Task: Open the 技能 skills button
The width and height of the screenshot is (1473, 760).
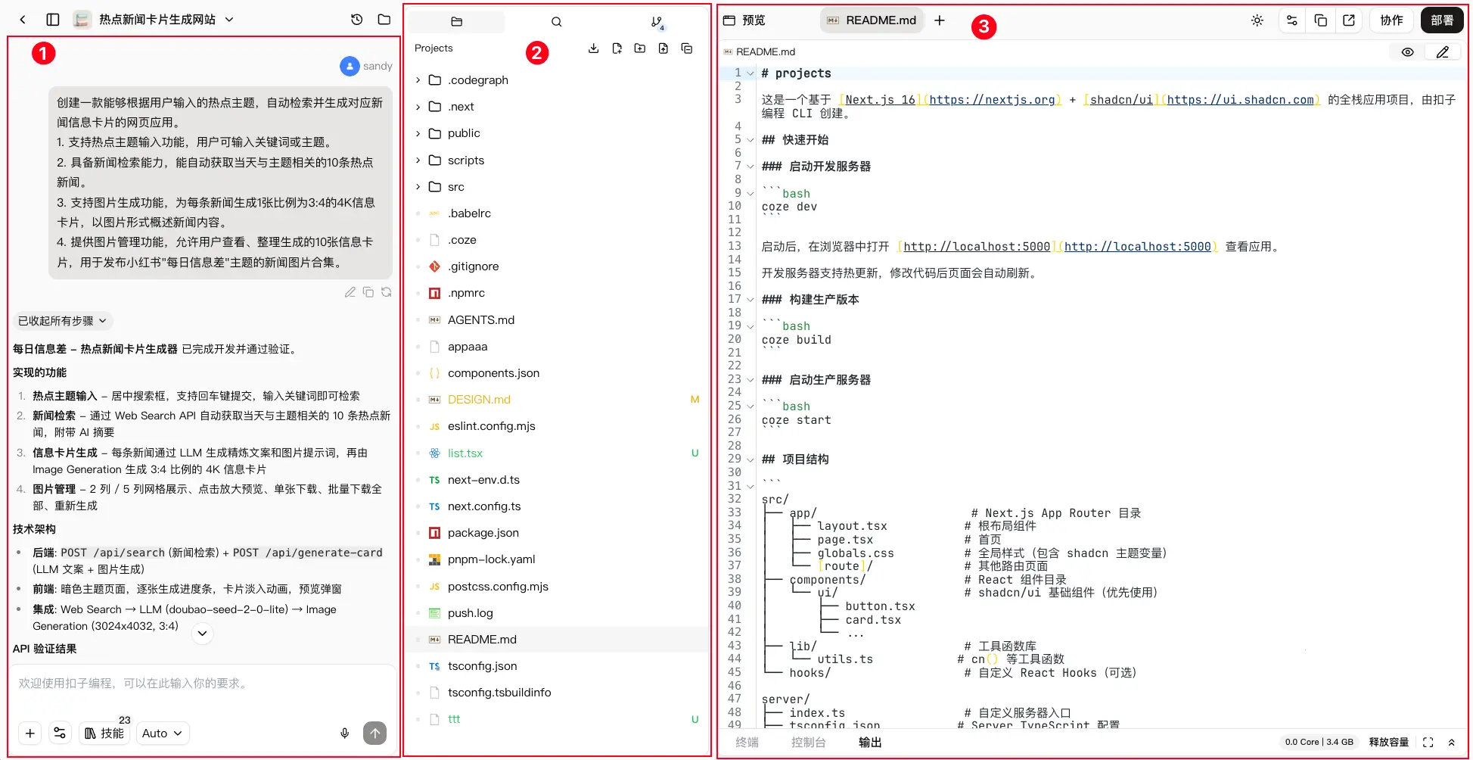Action: pos(104,733)
